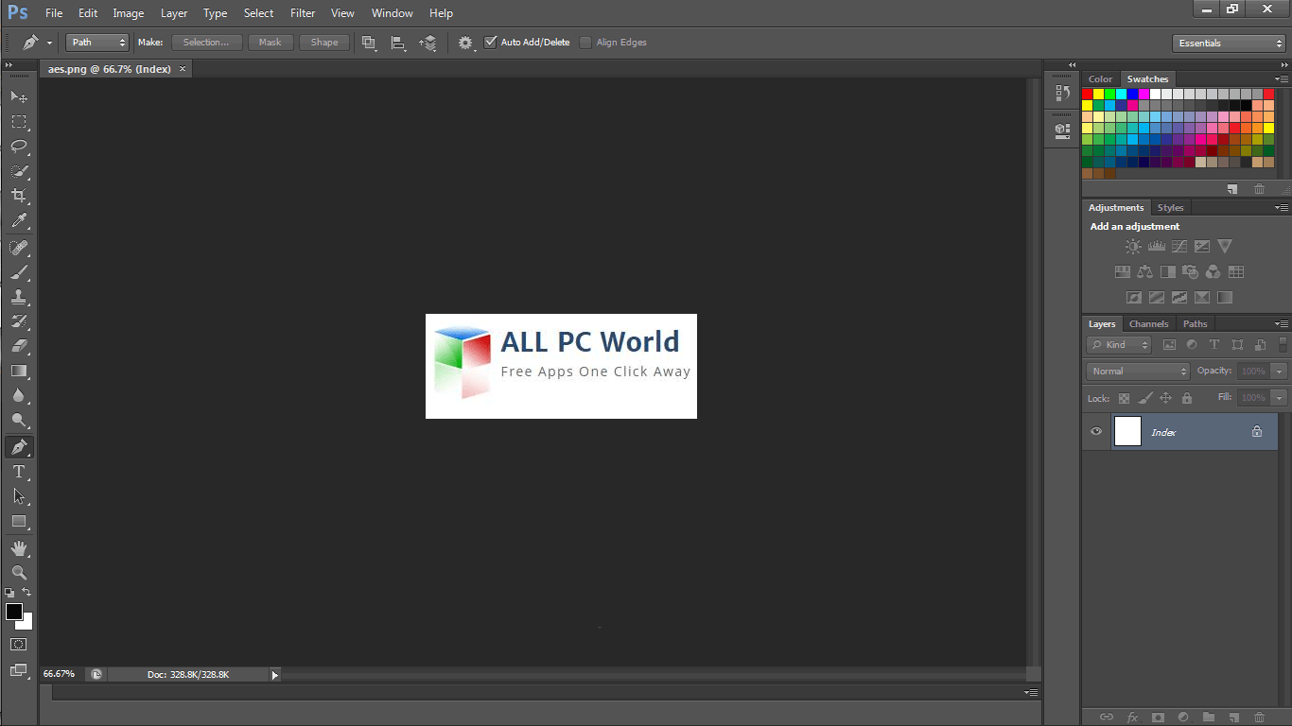Screen dimensions: 1292x726
Task: Open the Filter menu
Action: coord(302,12)
